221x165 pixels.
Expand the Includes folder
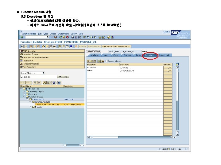tap(30, 107)
